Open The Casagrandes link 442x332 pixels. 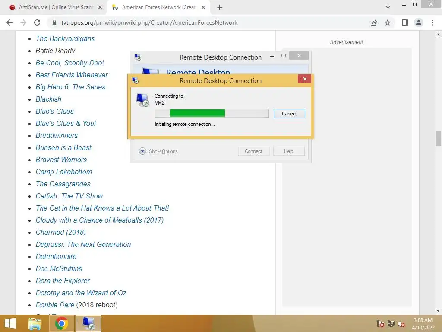pos(63,184)
